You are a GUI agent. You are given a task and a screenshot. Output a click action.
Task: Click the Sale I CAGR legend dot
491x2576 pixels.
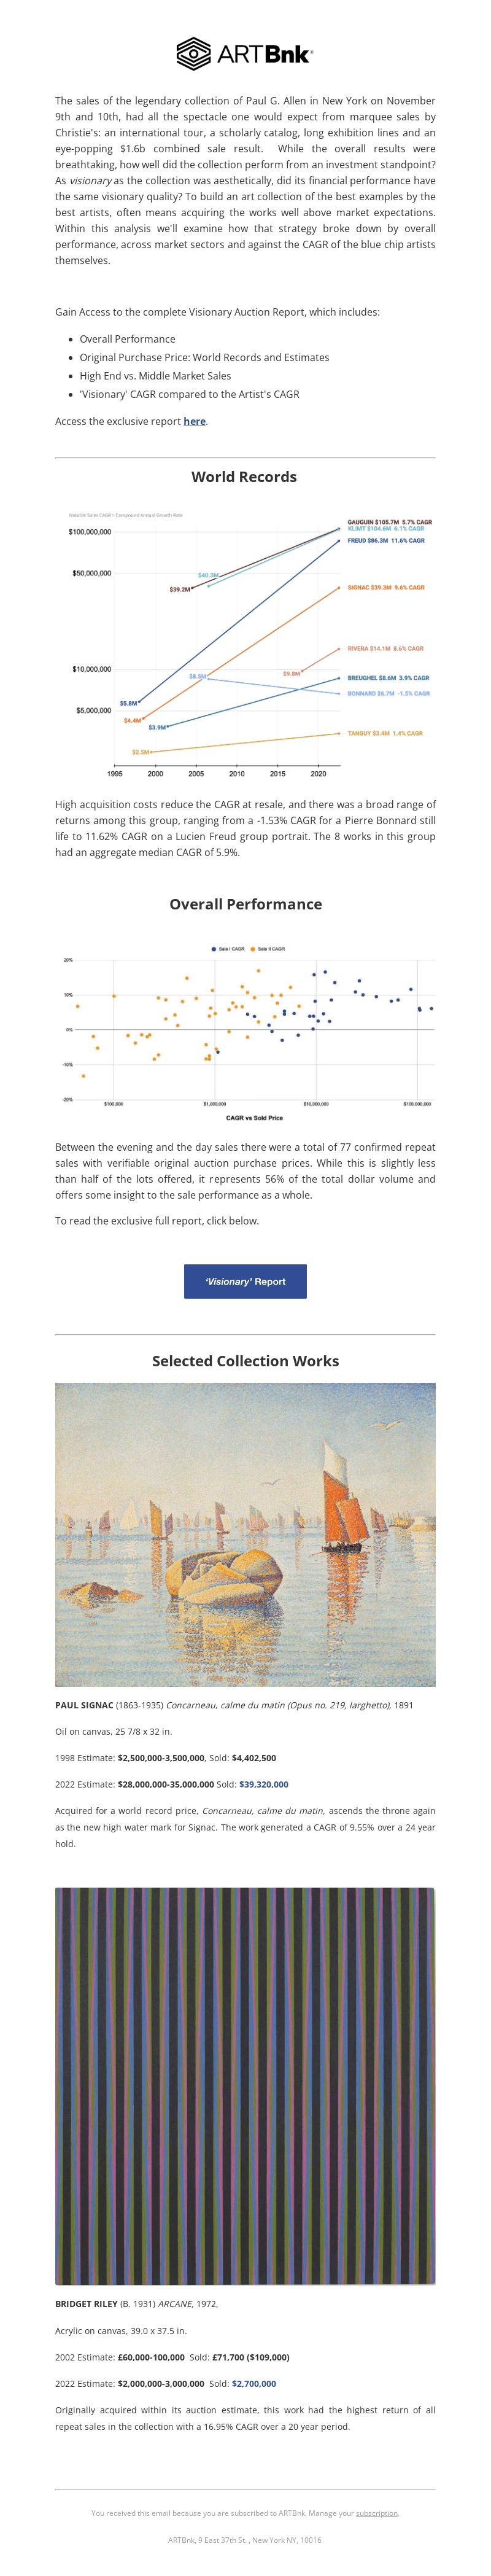(x=214, y=949)
